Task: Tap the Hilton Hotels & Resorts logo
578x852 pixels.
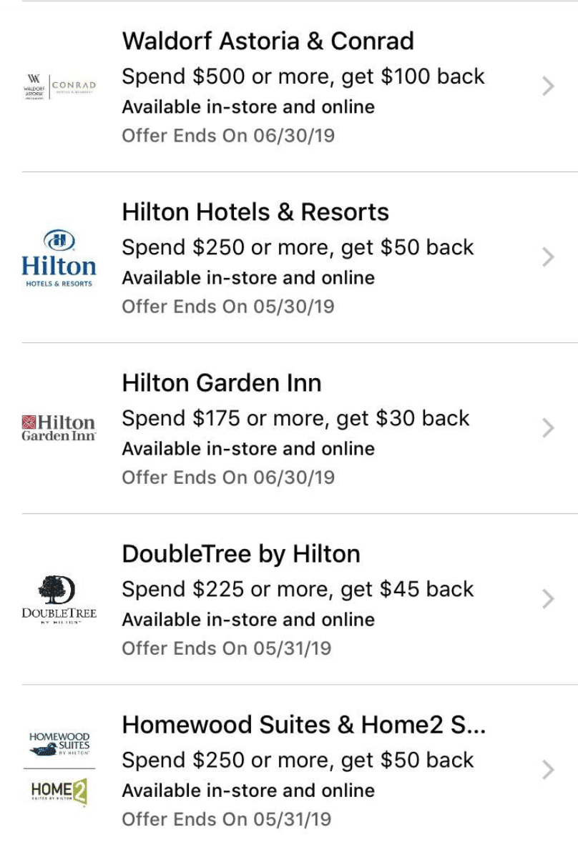Action: click(59, 257)
